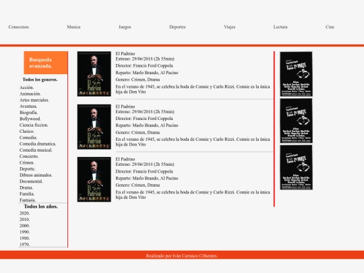Image resolution: width=364 pixels, height=273 pixels.
Task: Open the first El Padrino poster
Action: pos(94,74)
